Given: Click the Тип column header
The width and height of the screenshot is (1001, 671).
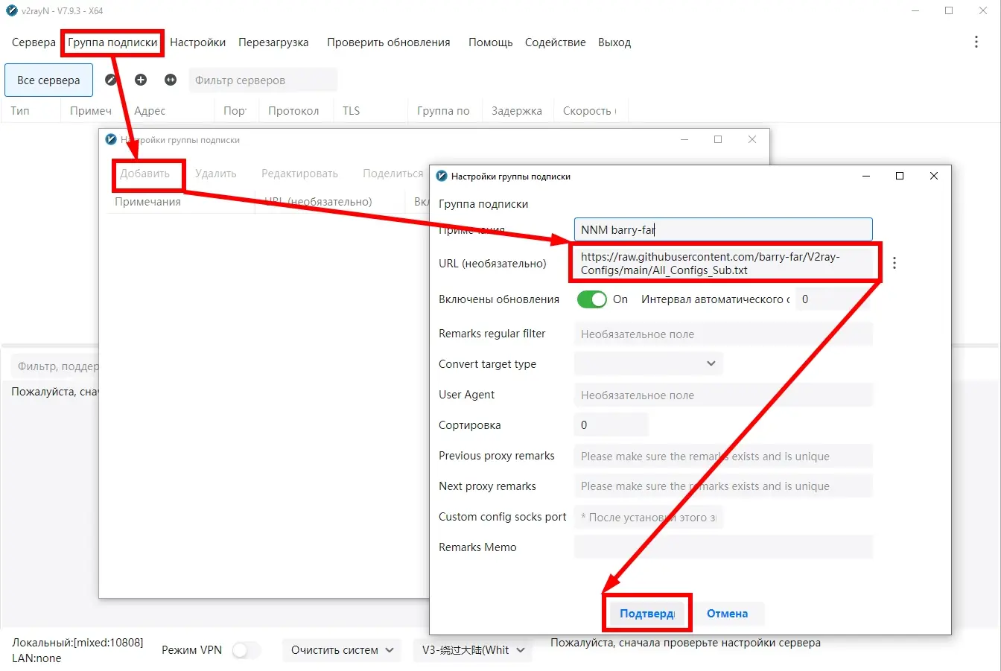Looking at the screenshot, I should pos(20,111).
